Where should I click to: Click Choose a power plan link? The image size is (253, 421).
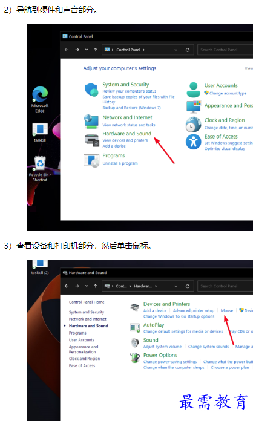(x=230, y=368)
